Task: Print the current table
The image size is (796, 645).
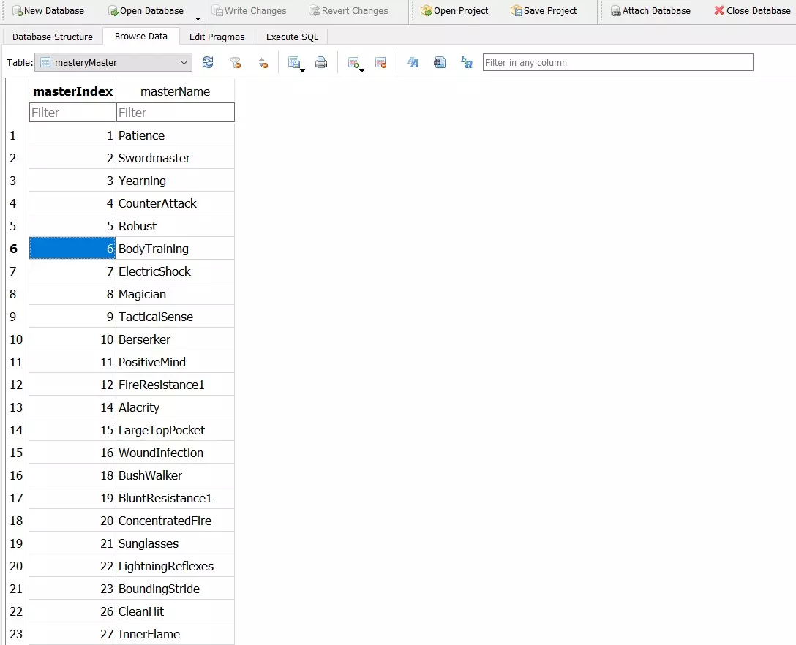Action: tap(321, 62)
